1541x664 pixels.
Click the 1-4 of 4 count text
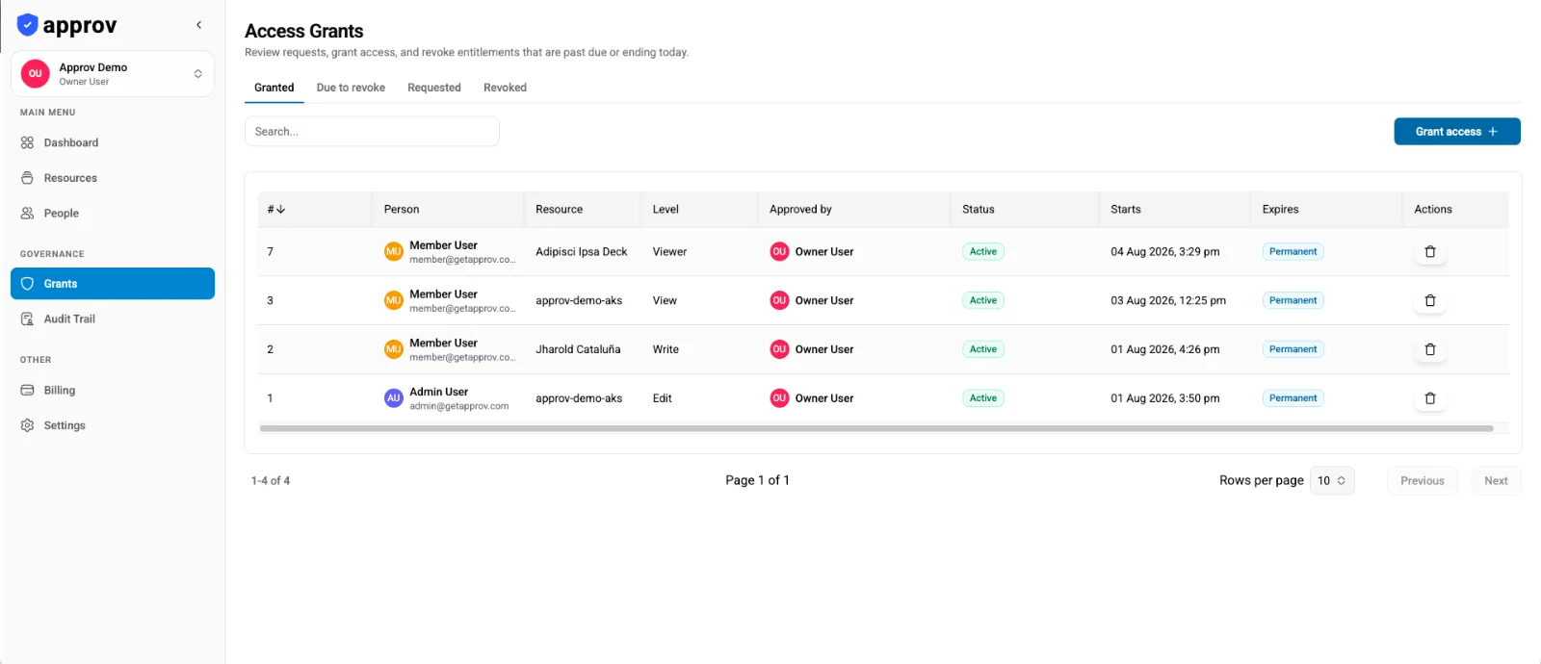271,481
